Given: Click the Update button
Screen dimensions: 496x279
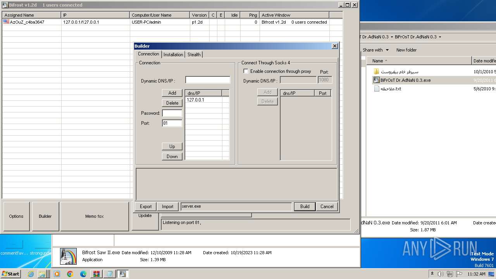Looking at the screenshot, I should [145, 216].
